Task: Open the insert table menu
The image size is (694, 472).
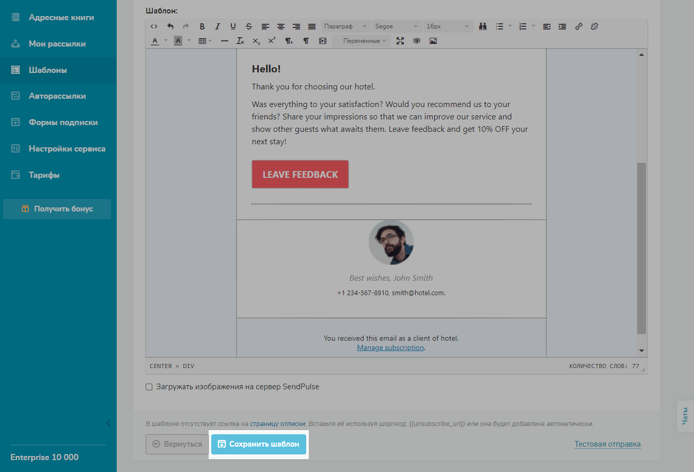Action: click(205, 41)
